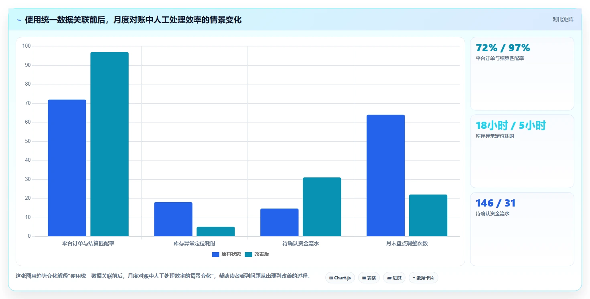Click the Chart.js tag chip
The width and height of the screenshot is (590, 299).
pyautogui.click(x=340, y=278)
